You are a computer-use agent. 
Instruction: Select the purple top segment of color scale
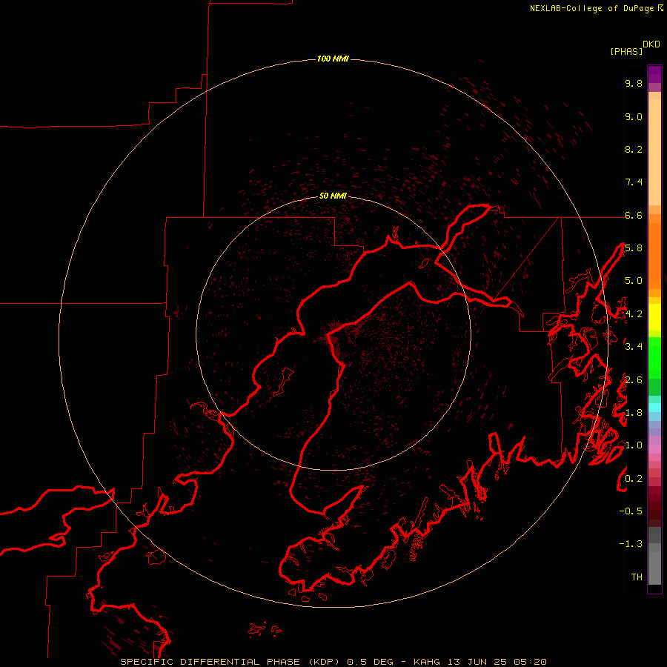pos(654,74)
